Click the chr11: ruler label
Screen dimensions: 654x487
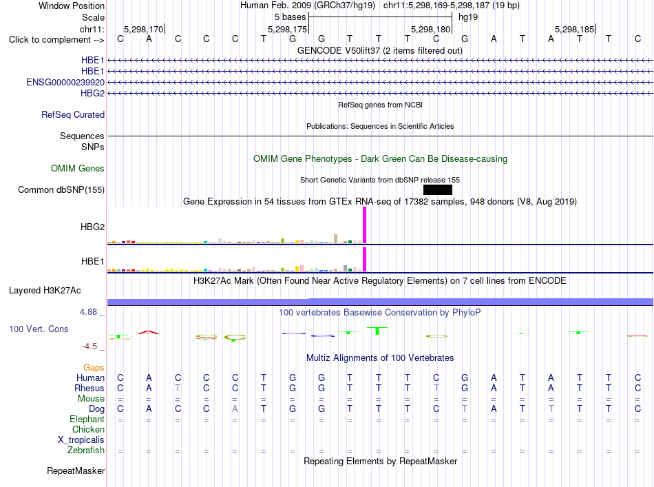click(92, 29)
